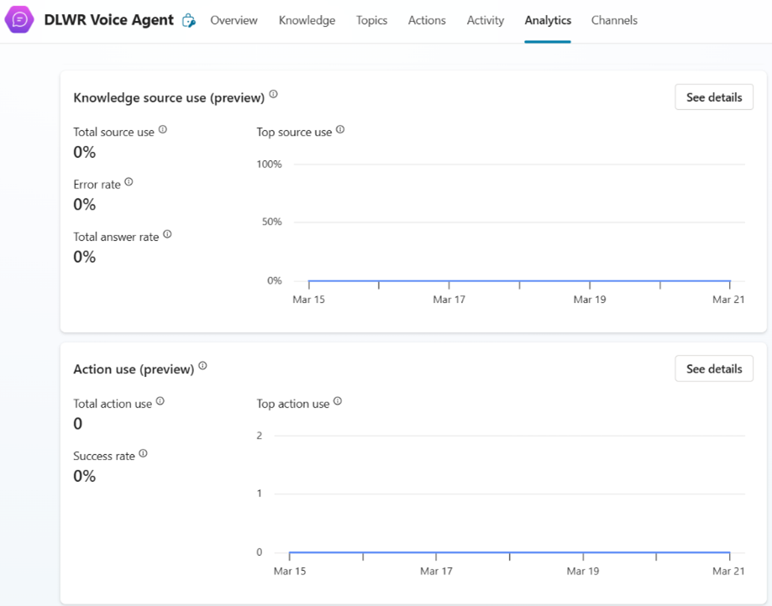Click info icon beside Total answer rate

(167, 235)
